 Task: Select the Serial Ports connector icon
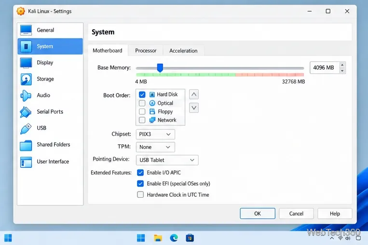click(26, 112)
